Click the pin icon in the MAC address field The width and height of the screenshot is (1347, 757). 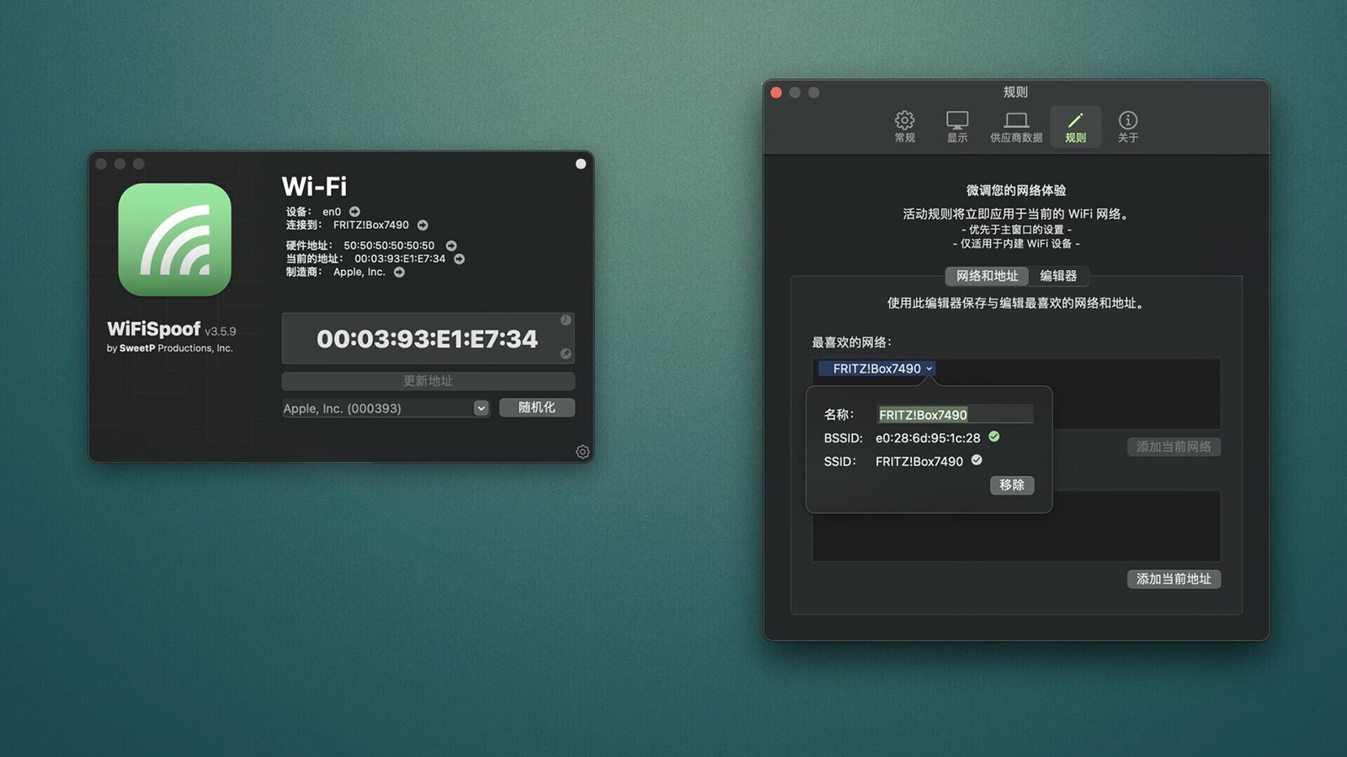pyautogui.click(x=566, y=354)
